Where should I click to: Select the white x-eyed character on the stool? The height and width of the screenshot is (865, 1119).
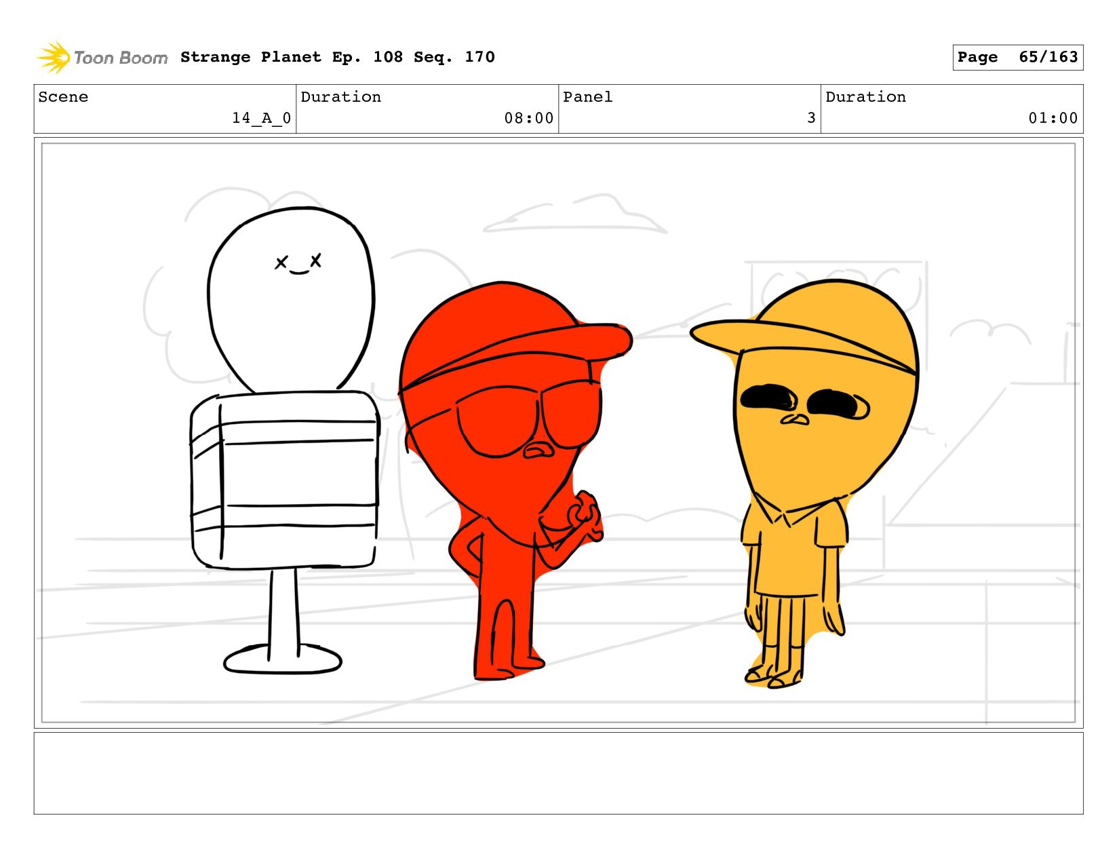pos(285,440)
